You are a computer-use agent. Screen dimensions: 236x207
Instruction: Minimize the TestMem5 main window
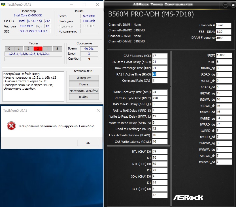72,5
